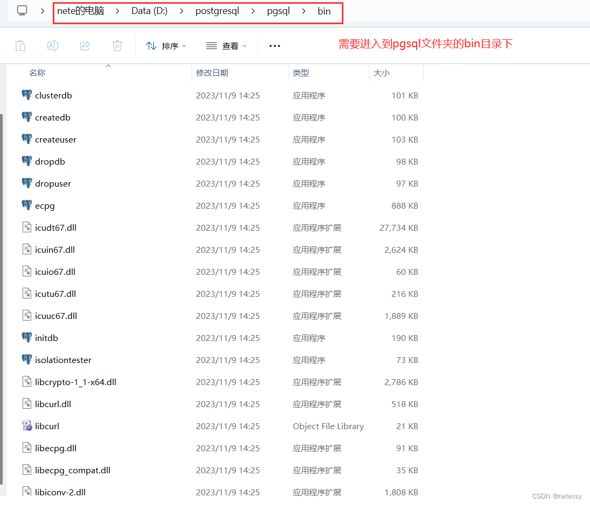Screen dimensions: 590x505
Task: Select the libcrypto-1_1-x64.dll file icon
Action: [27, 382]
